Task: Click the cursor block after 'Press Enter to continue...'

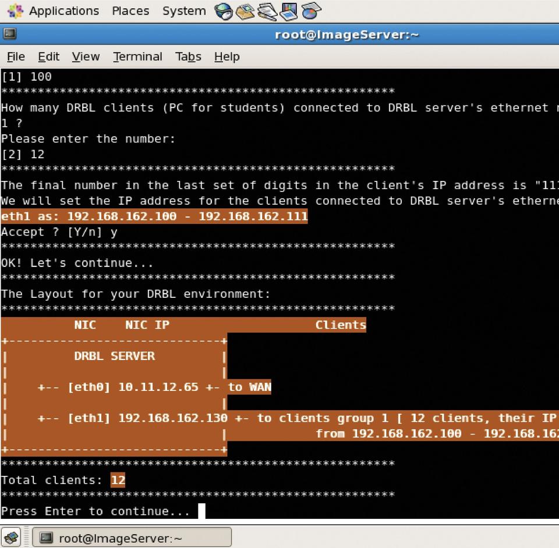Action: 202,511
